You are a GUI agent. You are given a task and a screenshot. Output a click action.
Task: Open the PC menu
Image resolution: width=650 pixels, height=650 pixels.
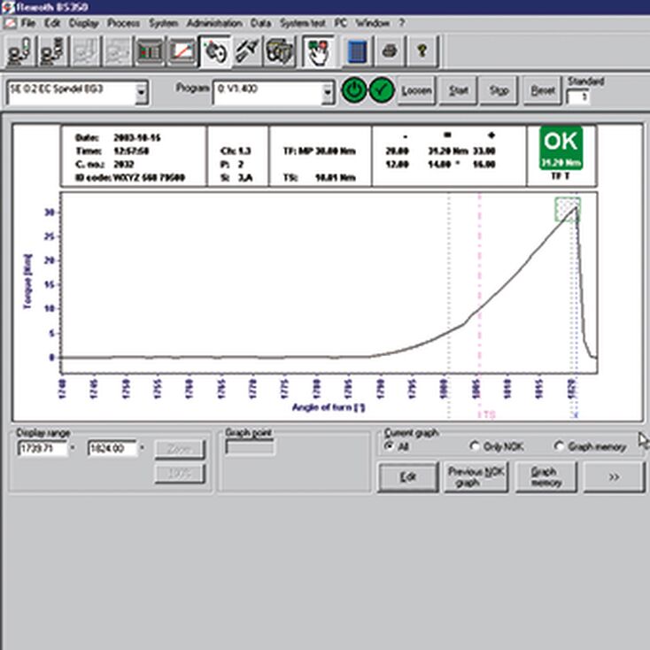pos(340,23)
